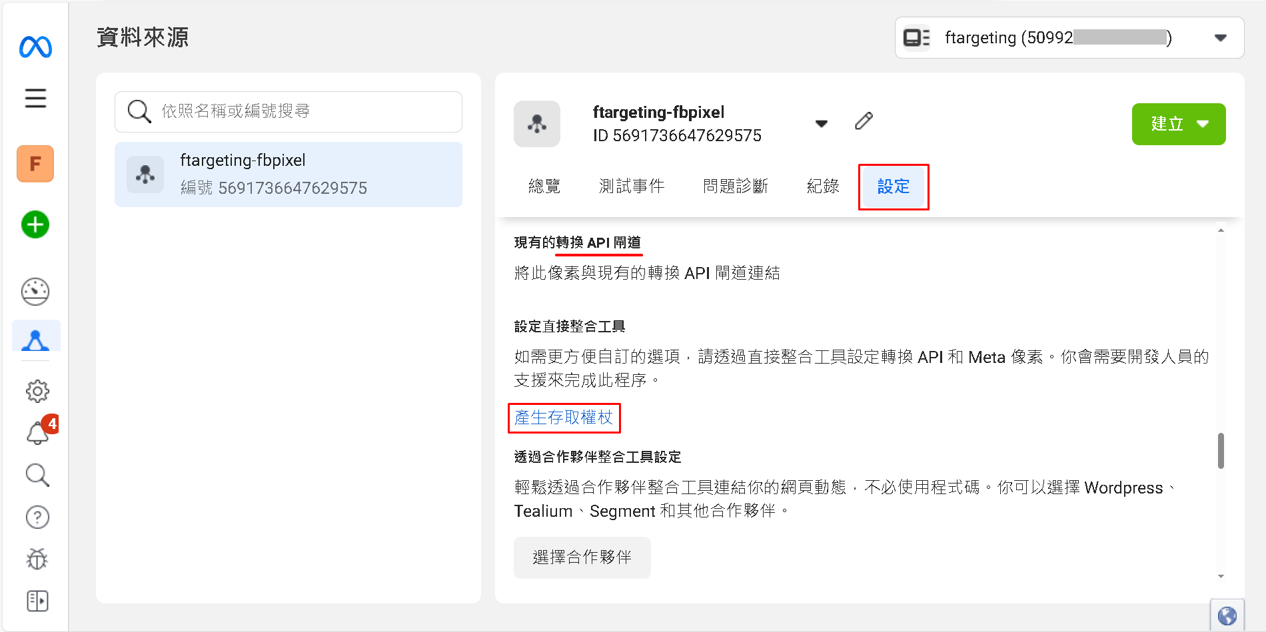Toggle the sidebar panel expand icon
Screen dimensions: 1266x632
(x=37, y=601)
